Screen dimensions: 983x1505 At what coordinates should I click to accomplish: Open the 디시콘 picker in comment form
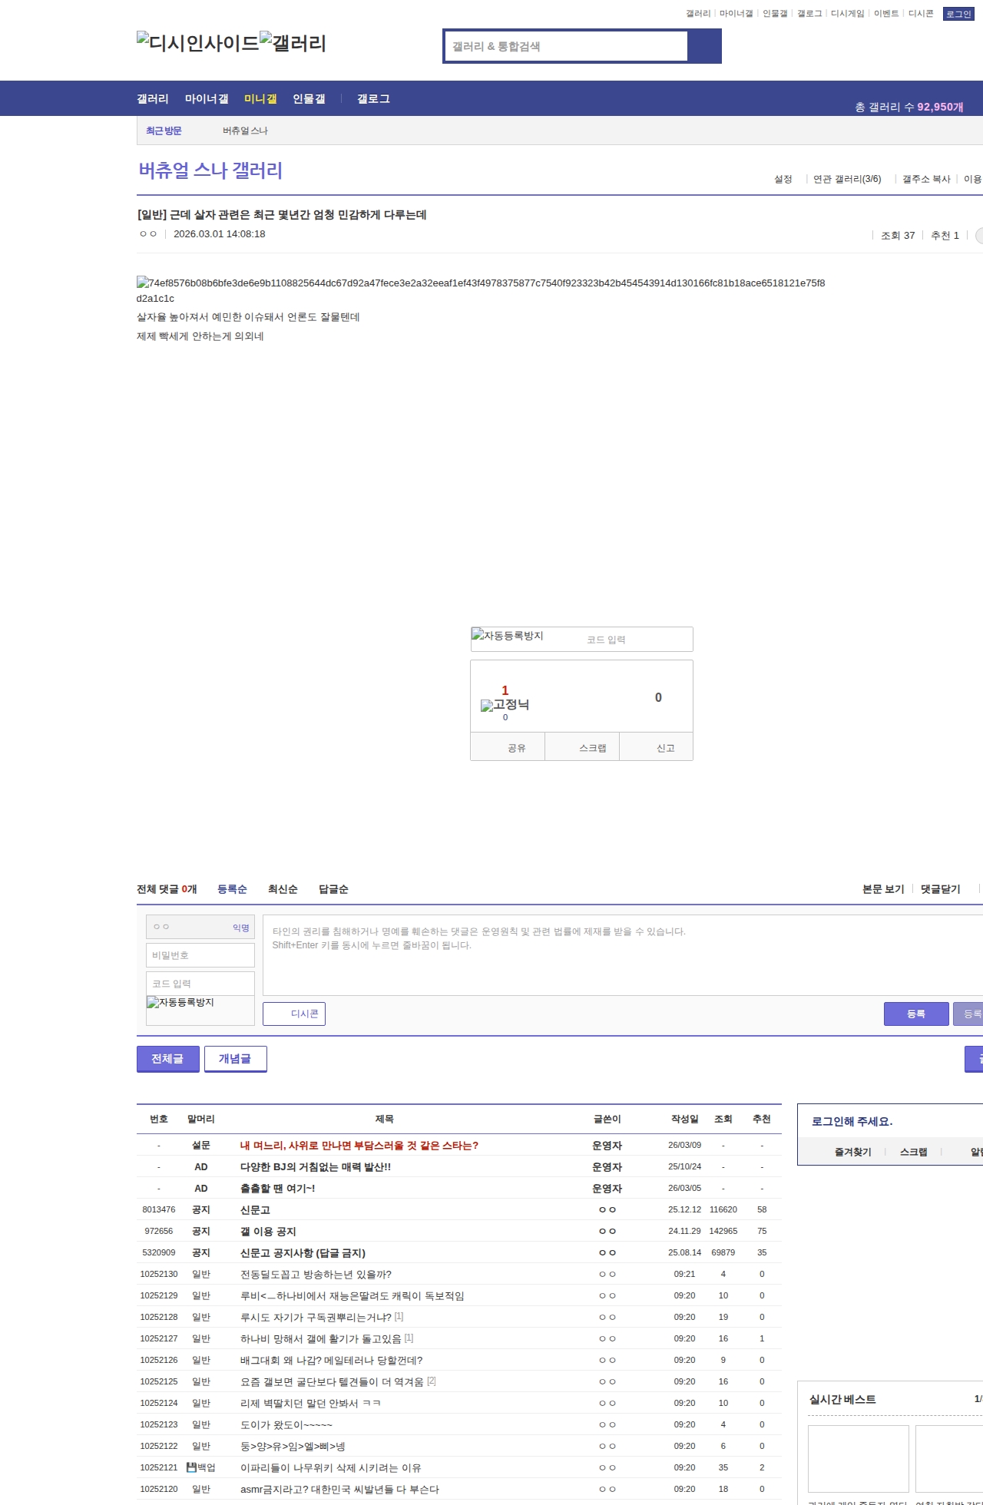pos(294,1014)
